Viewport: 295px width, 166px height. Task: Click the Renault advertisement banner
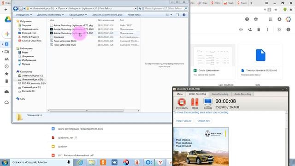pyautogui.click(x=201, y=147)
